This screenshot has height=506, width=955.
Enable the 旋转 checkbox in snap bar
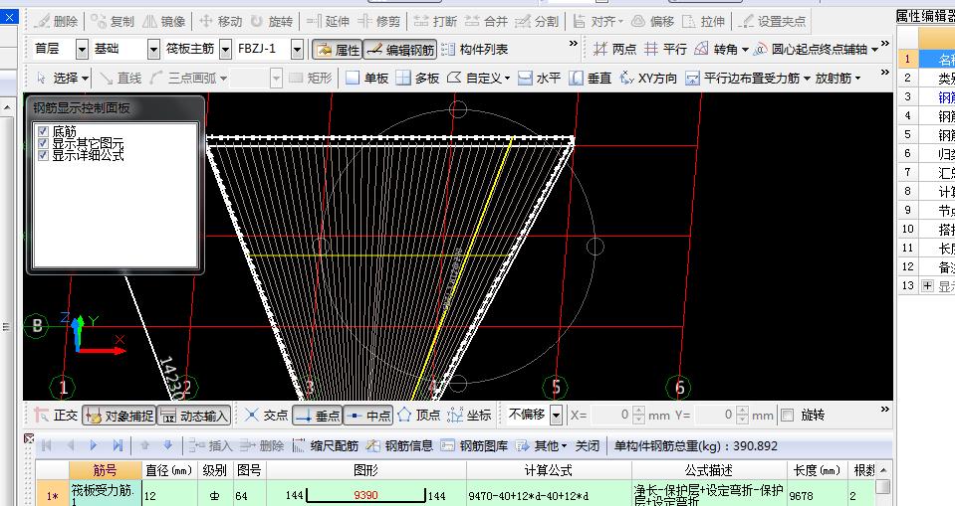click(788, 415)
